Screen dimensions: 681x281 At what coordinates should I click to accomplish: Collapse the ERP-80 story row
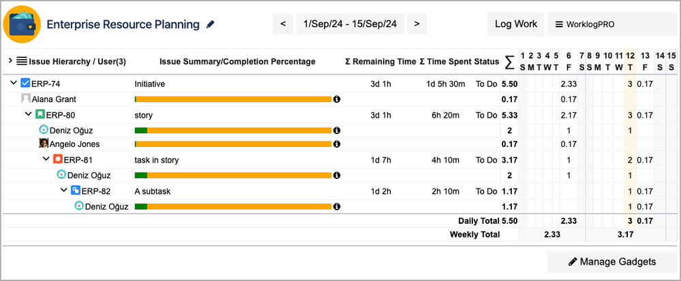coord(29,115)
